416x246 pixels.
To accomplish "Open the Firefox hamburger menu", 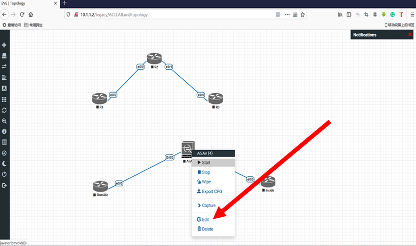I will click(411, 14).
